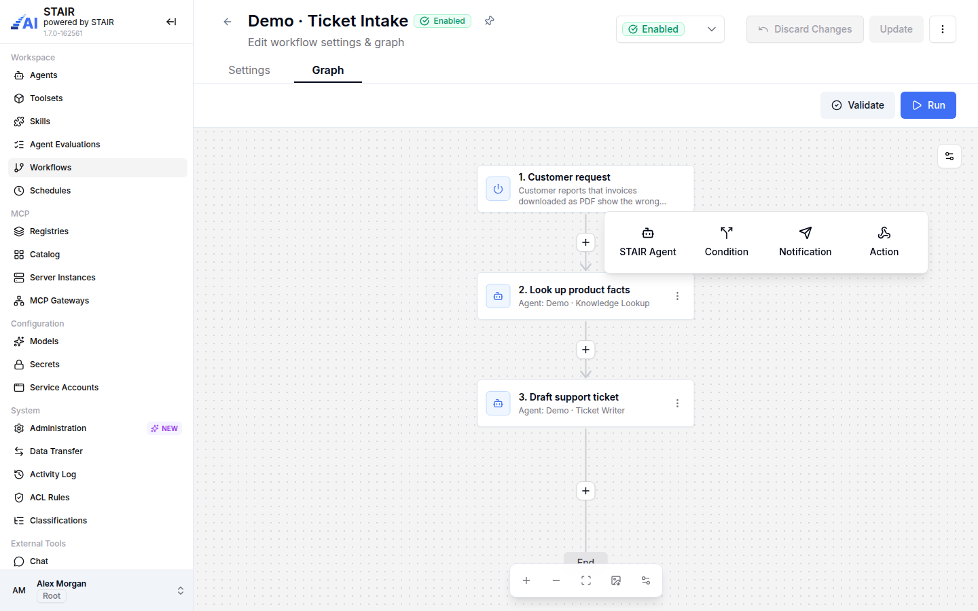Open Toolsets in the sidebar
Image resolution: width=978 pixels, height=611 pixels.
click(x=98, y=98)
